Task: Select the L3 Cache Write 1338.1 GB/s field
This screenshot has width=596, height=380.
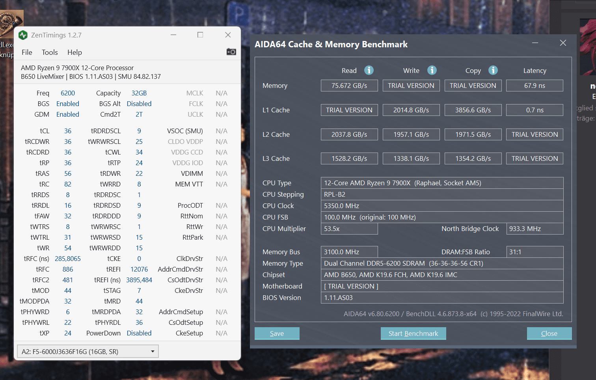Action: [x=411, y=158]
